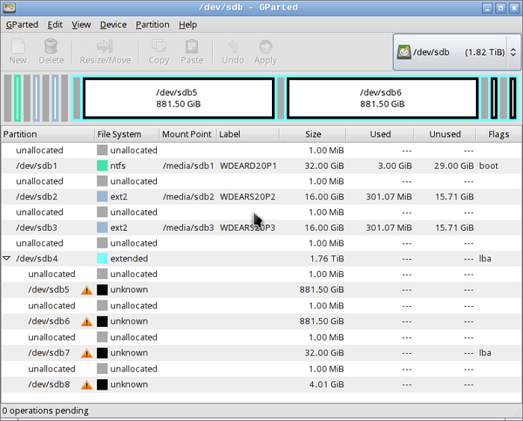
Task: Open the Edit menu
Action: pos(55,24)
